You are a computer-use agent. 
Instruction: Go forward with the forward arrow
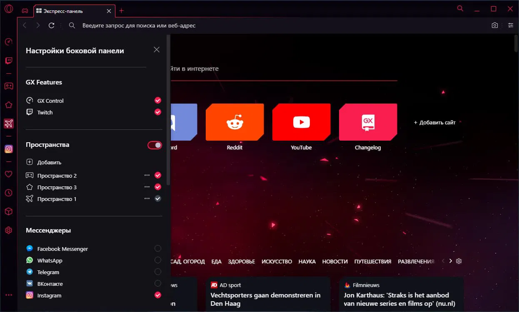tap(38, 25)
